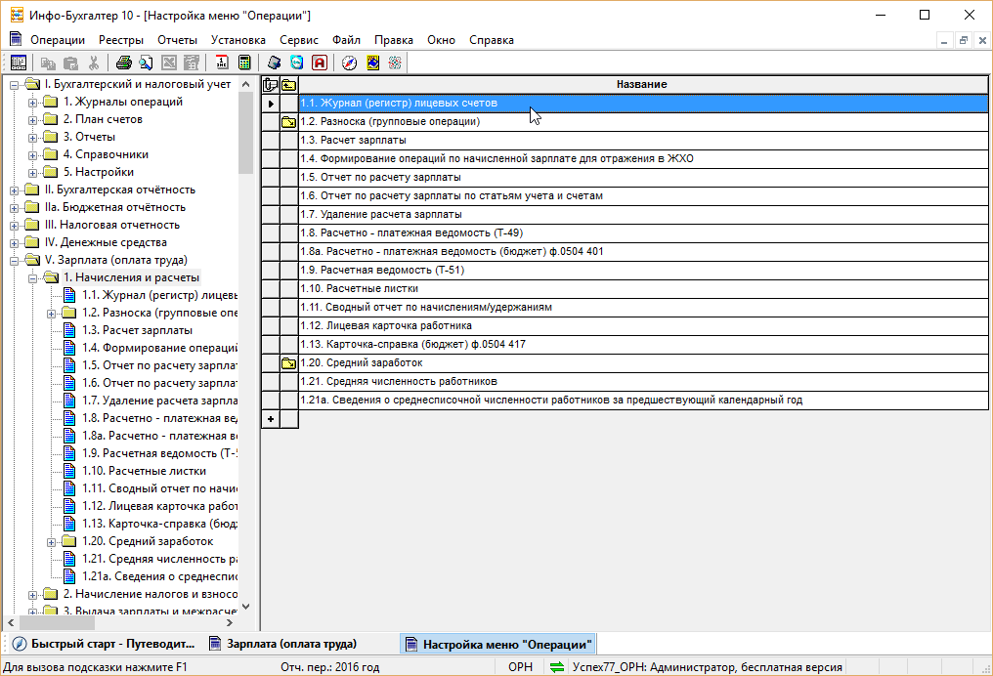Click the bookmark icon in grid header
Image resolution: width=993 pixels, height=676 pixels.
pyautogui.click(x=271, y=85)
